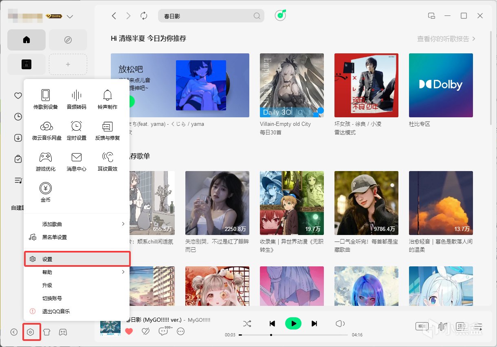Open the 音频转码 audio transcoding tool

coord(77,99)
